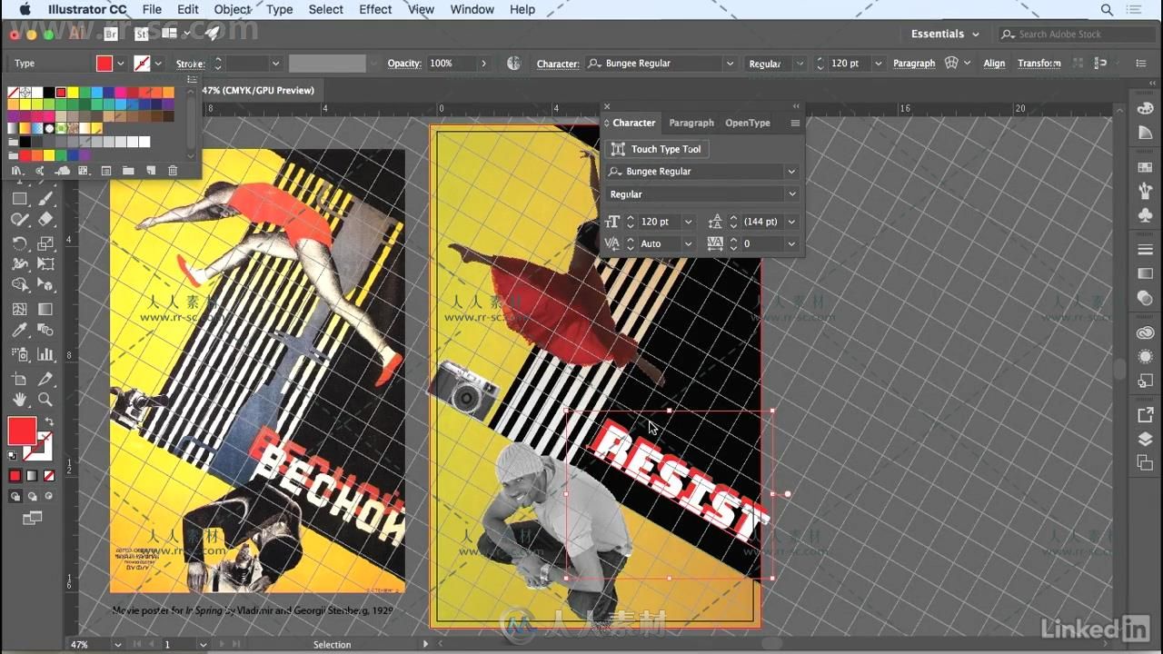Screen dimensions: 1163x654
Task: Open control bar font size dropdown
Action: click(x=878, y=64)
